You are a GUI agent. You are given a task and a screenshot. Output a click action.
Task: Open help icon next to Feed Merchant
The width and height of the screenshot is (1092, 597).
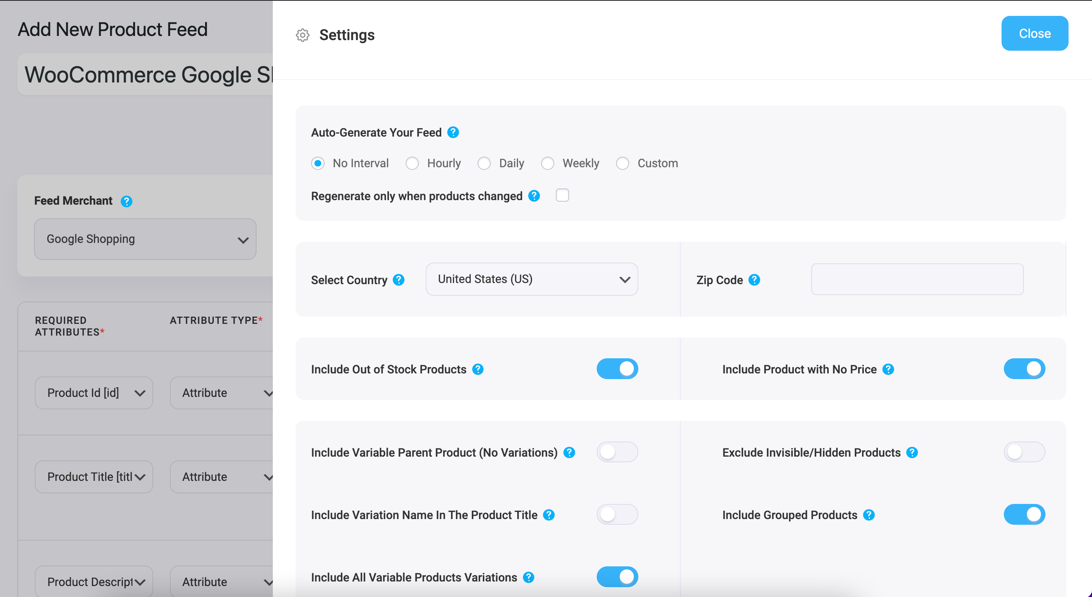click(x=126, y=201)
